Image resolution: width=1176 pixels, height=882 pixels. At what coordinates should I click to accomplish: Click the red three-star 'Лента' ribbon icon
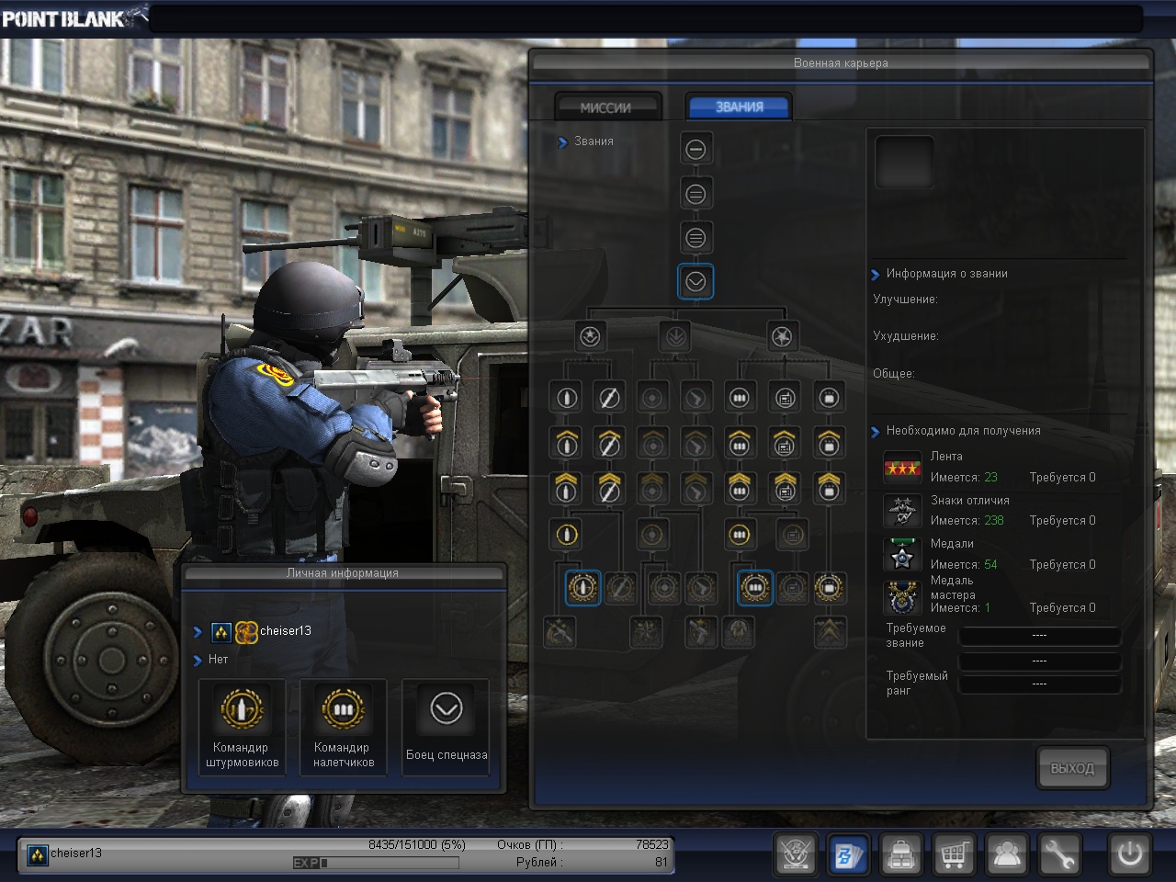(x=901, y=468)
